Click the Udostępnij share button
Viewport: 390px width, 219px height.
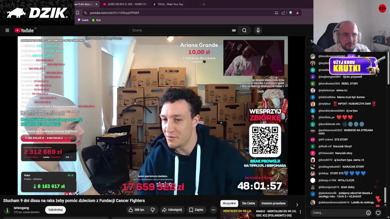[x=172, y=210]
